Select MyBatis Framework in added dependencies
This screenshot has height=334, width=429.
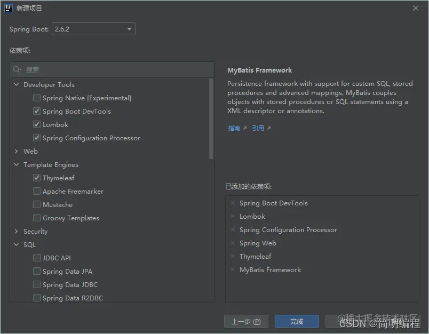pyautogui.click(x=271, y=270)
